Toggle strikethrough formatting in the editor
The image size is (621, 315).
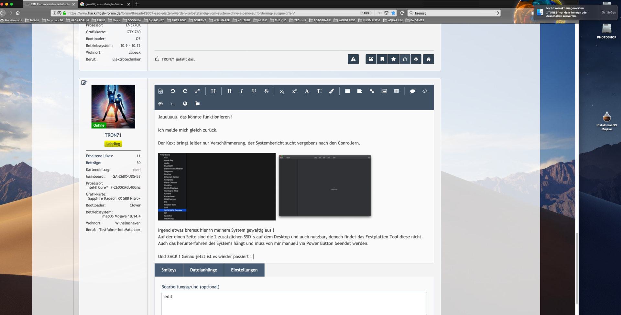266,91
